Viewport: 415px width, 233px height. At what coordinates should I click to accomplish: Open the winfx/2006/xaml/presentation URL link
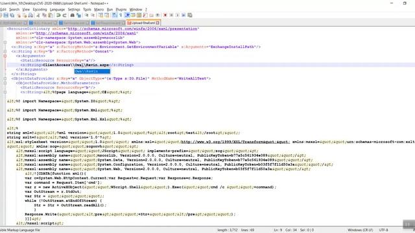tap(132, 28)
